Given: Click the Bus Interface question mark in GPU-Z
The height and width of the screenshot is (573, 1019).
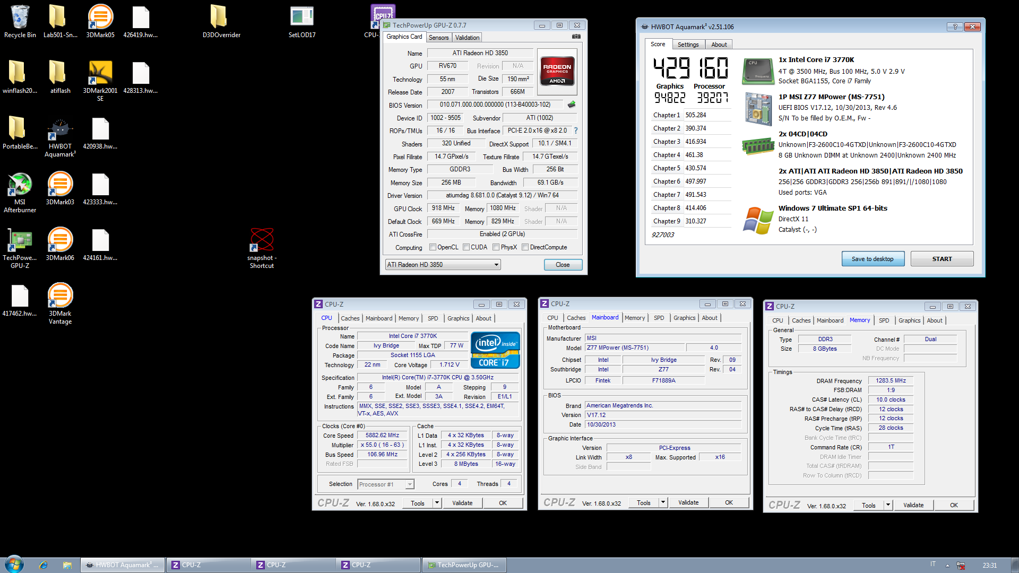Looking at the screenshot, I should click(576, 131).
